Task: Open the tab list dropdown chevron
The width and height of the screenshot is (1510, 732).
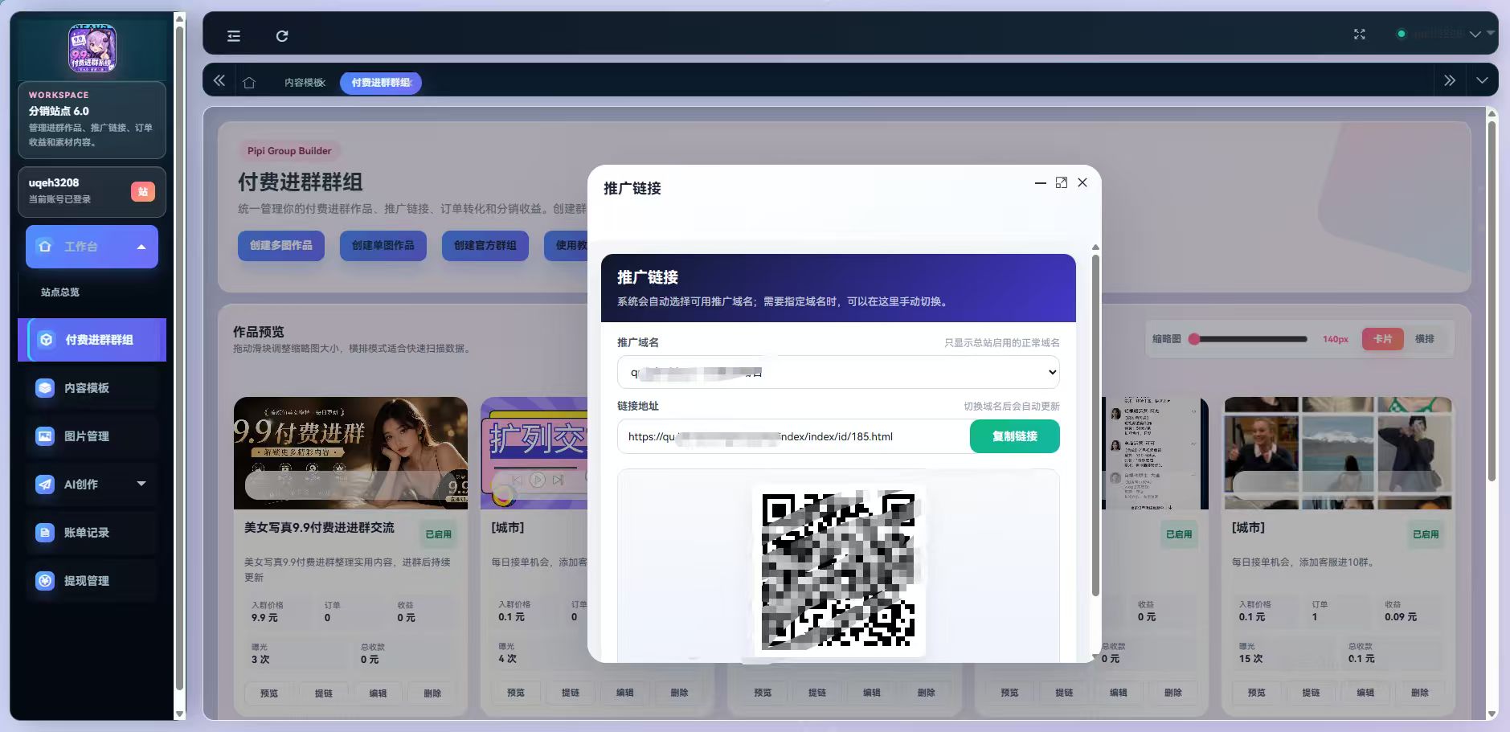Action: pyautogui.click(x=1482, y=80)
